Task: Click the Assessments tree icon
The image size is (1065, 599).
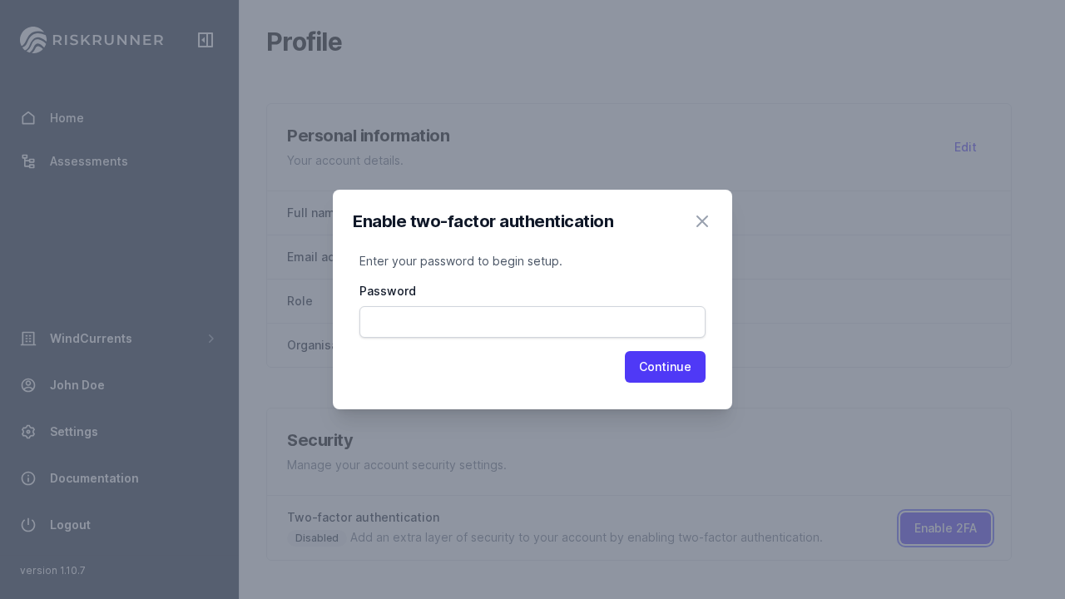Action: coord(28,161)
